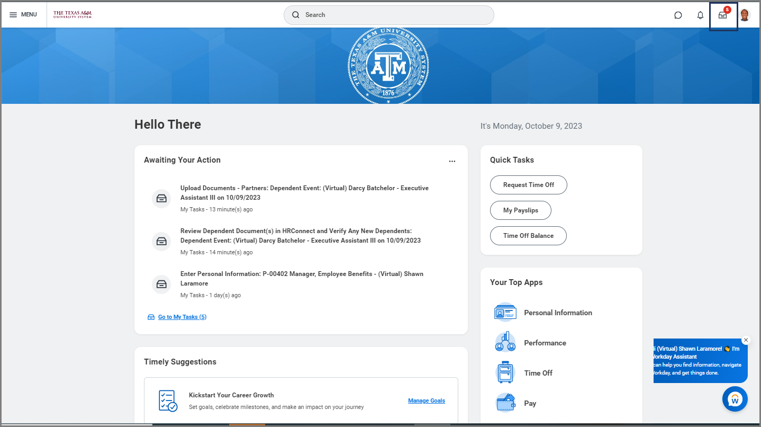Open the notifications bell
Viewport: 761px width, 427px height.
700,15
